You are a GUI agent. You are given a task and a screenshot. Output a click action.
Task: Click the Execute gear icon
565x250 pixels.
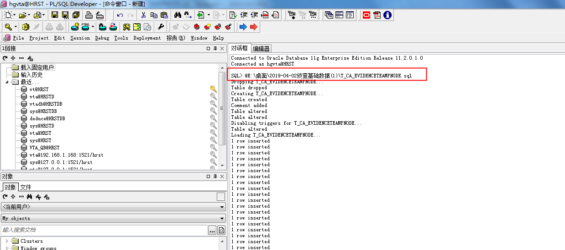tap(26, 27)
